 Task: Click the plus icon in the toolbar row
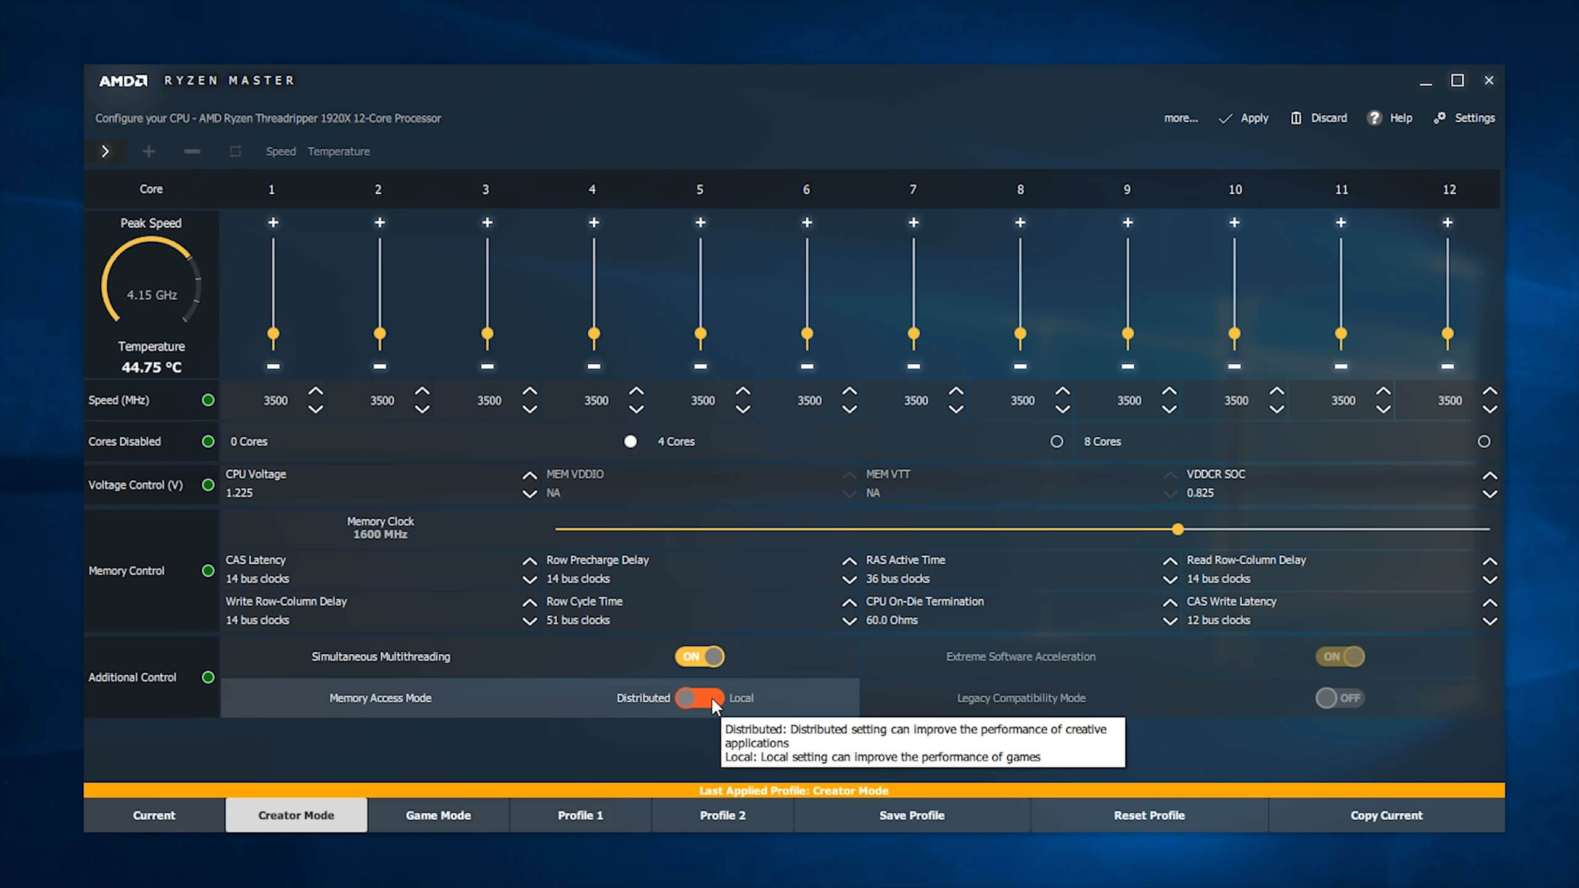tap(149, 152)
